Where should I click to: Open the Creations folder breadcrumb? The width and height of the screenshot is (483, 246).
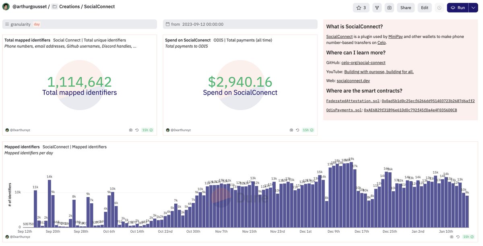[69, 7]
